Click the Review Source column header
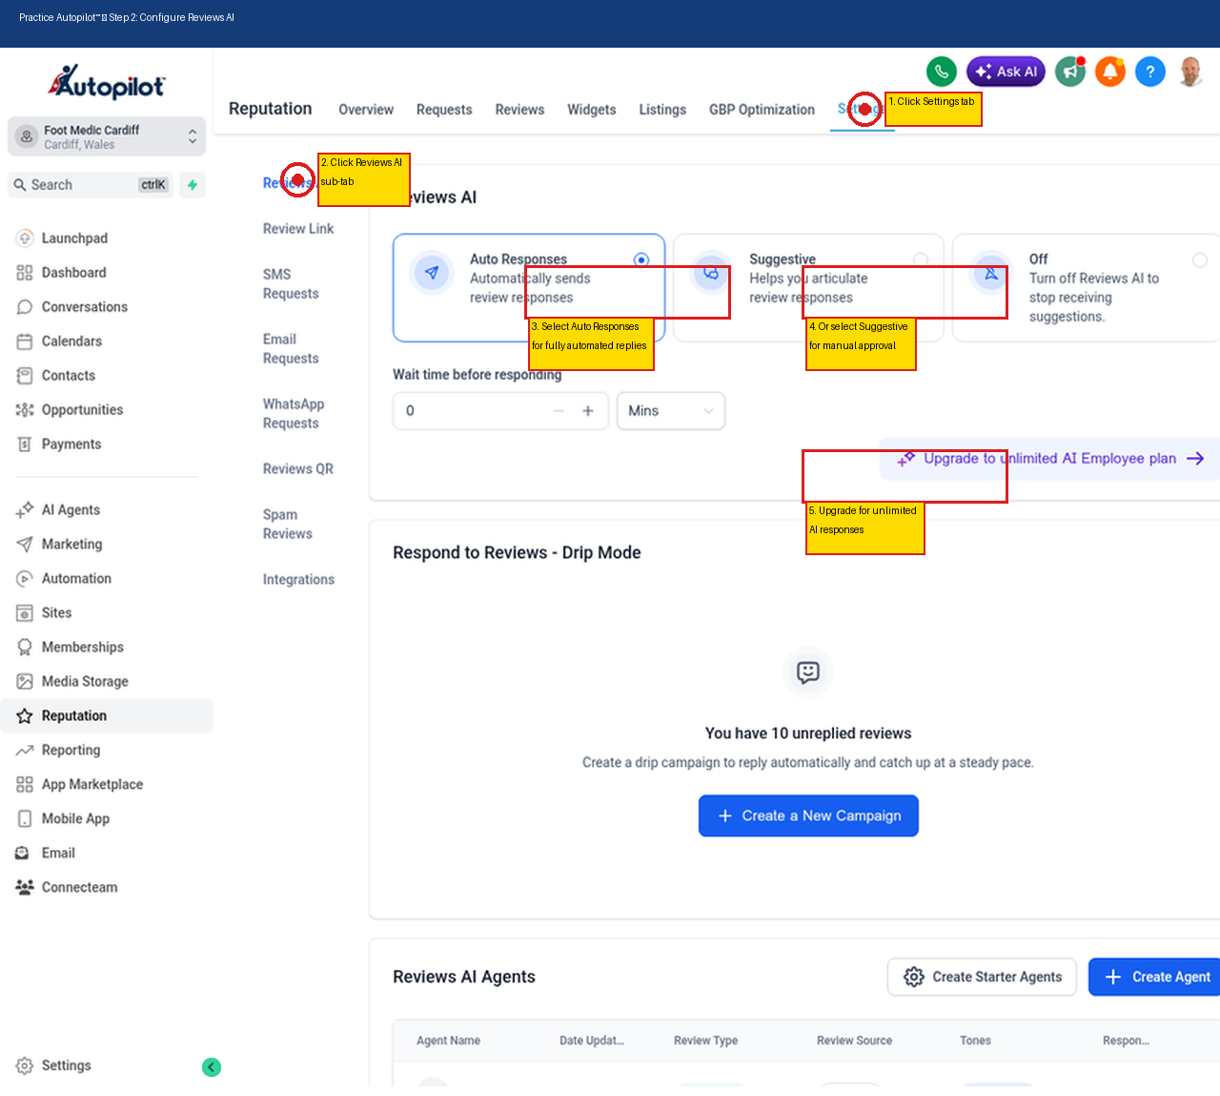 [854, 1041]
